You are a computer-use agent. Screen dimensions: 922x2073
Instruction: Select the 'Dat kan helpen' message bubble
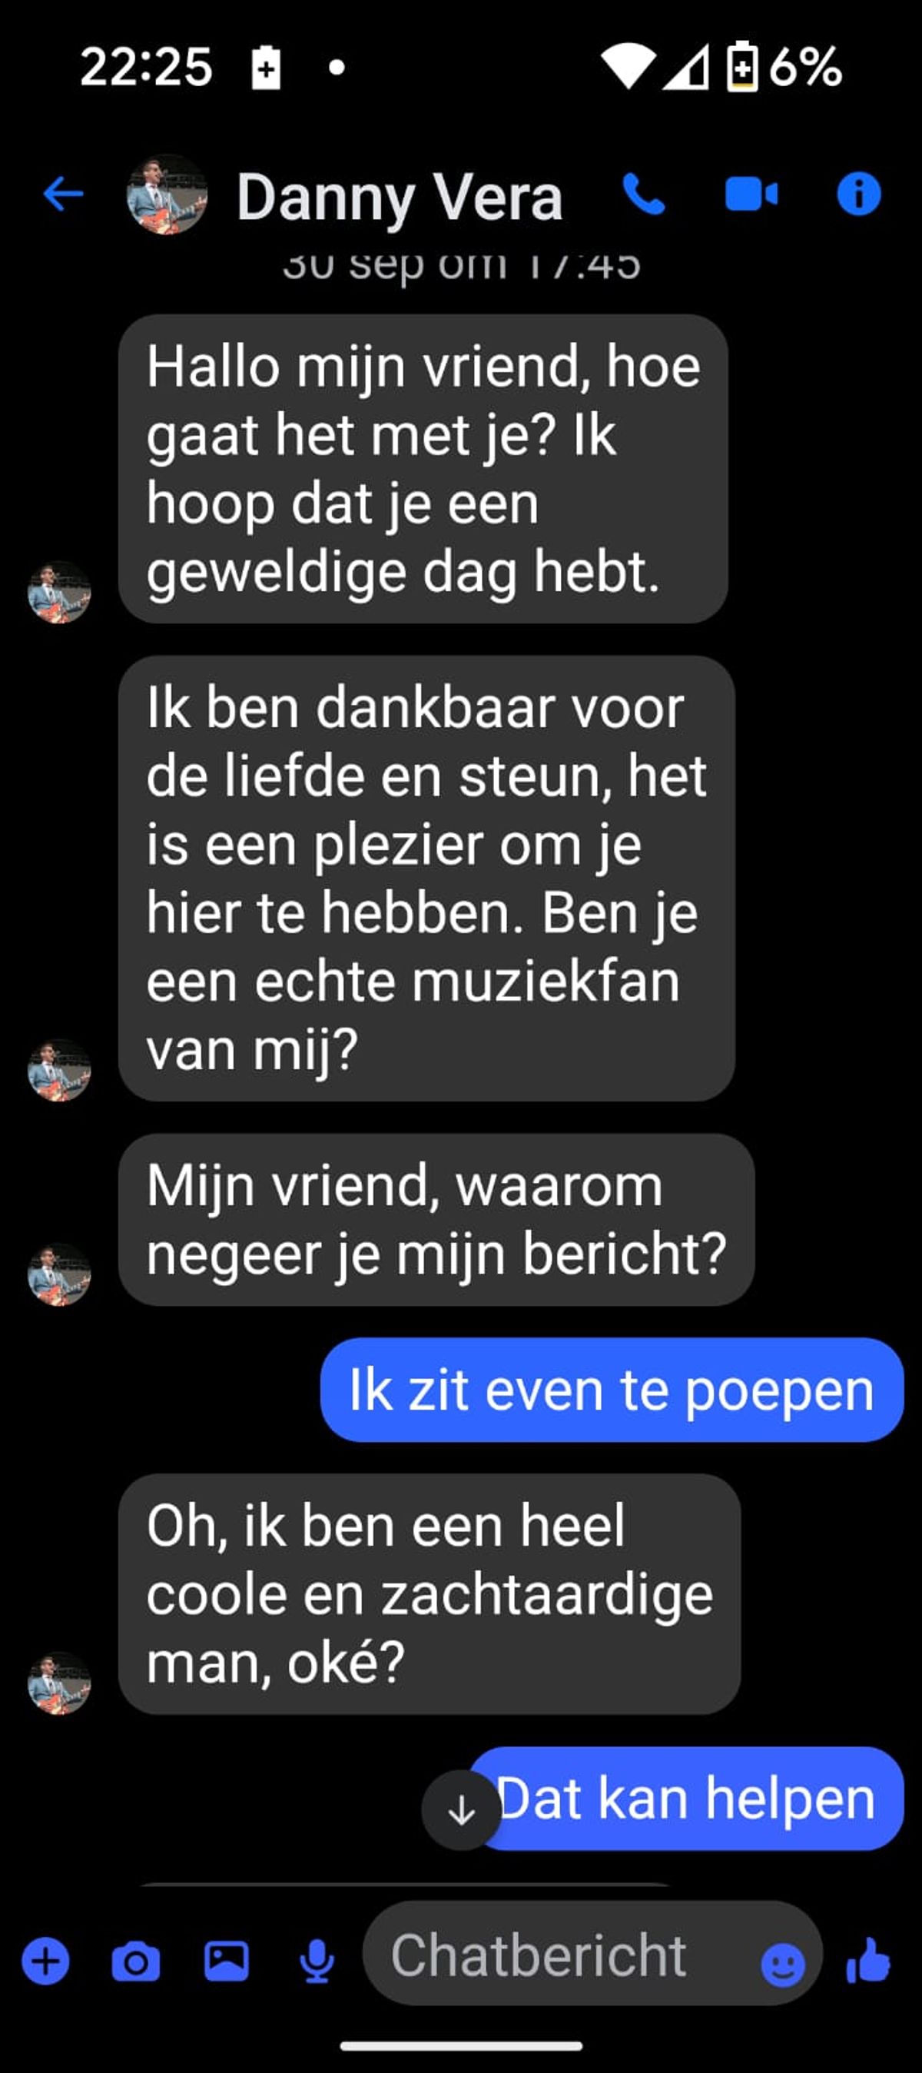686,1799
